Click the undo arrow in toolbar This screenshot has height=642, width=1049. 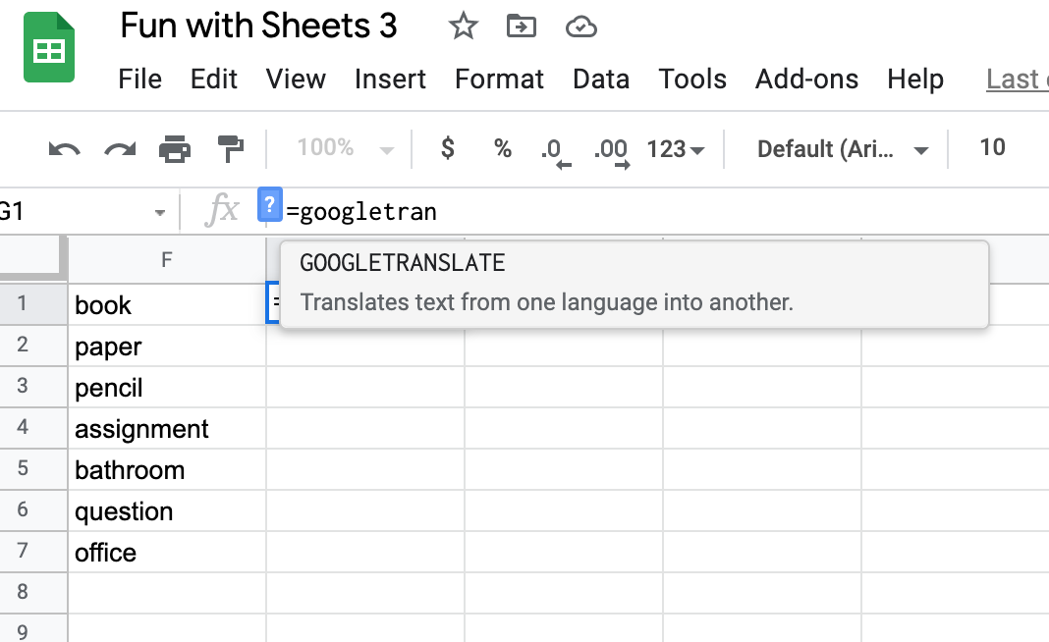point(64,149)
